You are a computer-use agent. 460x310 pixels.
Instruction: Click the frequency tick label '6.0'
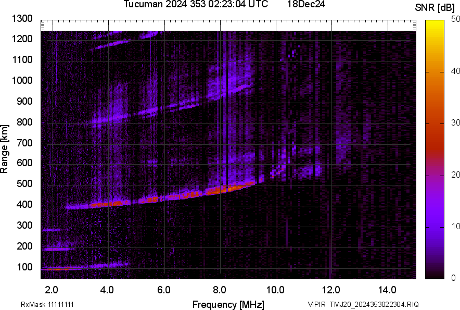coord(164,290)
